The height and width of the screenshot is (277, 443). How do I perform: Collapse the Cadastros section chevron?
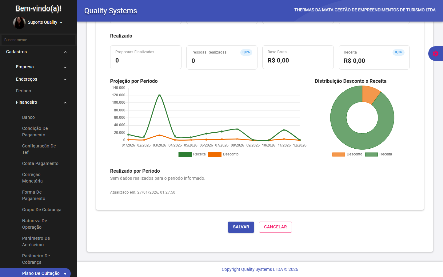coord(65,52)
